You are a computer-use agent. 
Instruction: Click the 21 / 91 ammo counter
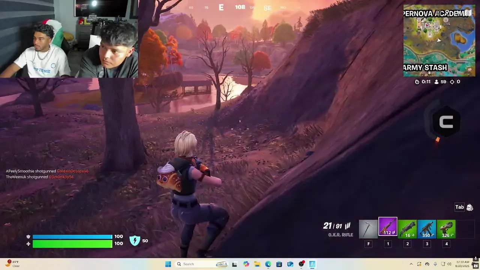(x=336, y=226)
